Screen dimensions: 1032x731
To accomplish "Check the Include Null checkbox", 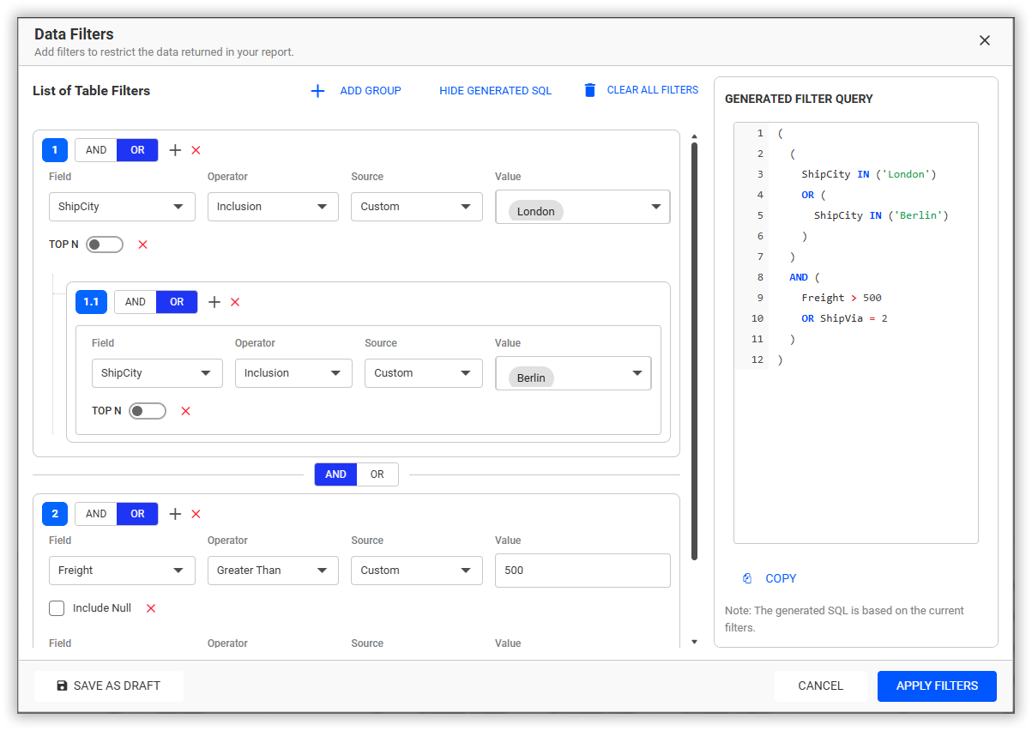I will [x=57, y=608].
